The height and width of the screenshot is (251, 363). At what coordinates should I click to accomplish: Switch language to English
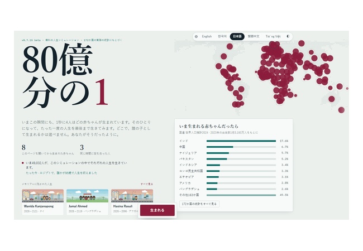point(207,36)
